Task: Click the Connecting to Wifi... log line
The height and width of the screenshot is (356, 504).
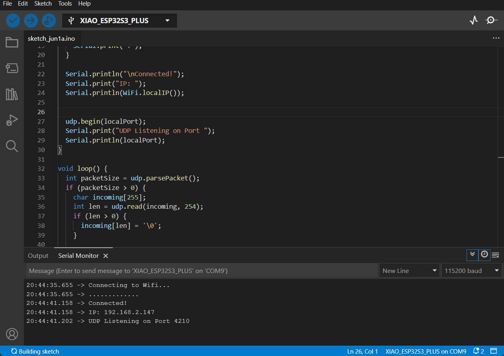Action: click(x=98, y=285)
